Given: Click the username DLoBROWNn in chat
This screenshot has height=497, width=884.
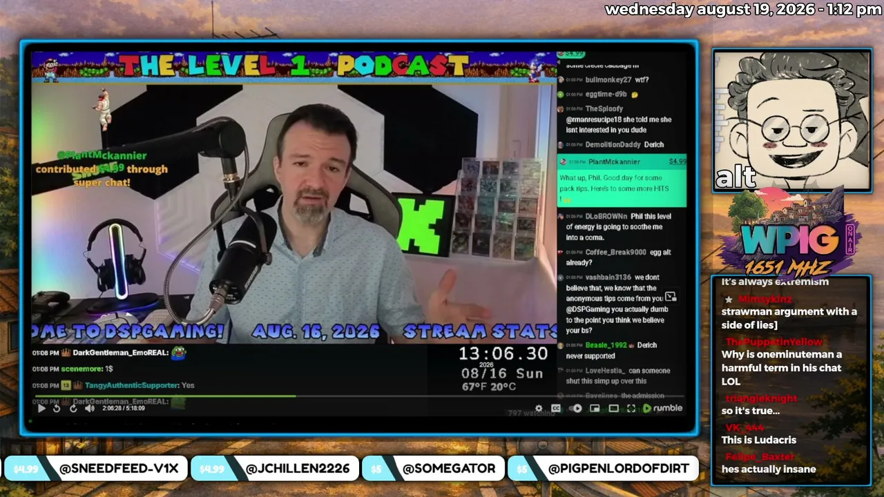Looking at the screenshot, I should pyautogui.click(x=606, y=217).
